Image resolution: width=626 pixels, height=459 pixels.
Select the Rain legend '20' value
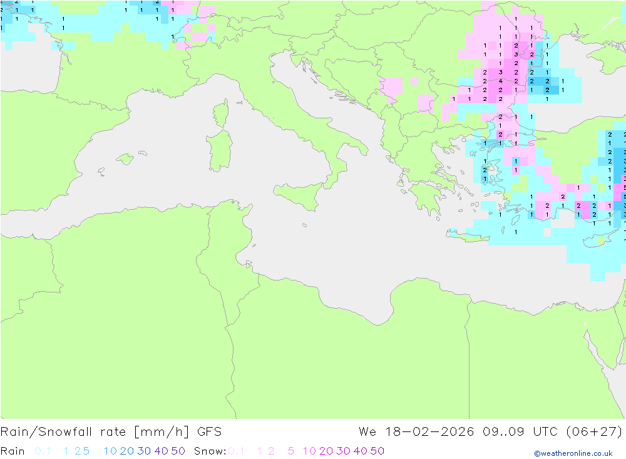[x=127, y=451]
